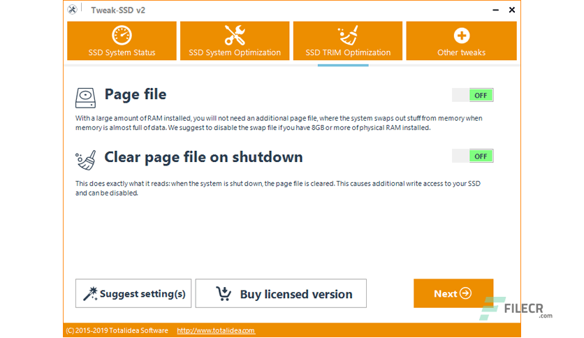Switch to SSD System Optimization tab
The height and width of the screenshot is (338, 584).
235,41
